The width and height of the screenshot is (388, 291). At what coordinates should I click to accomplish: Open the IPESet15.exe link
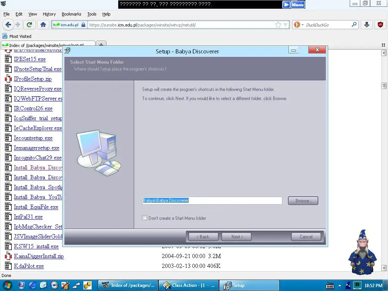click(30, 59)
